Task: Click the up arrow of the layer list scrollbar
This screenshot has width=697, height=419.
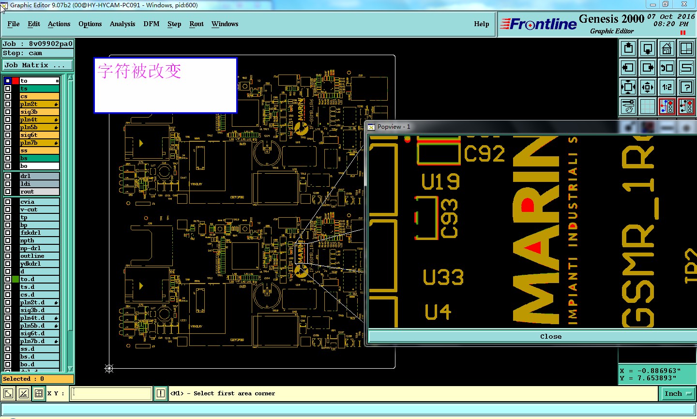Action: 70,78
